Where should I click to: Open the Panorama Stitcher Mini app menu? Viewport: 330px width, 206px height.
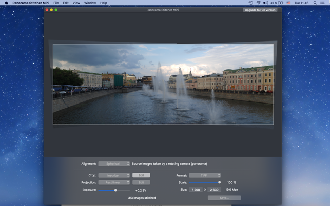point(31,3)
